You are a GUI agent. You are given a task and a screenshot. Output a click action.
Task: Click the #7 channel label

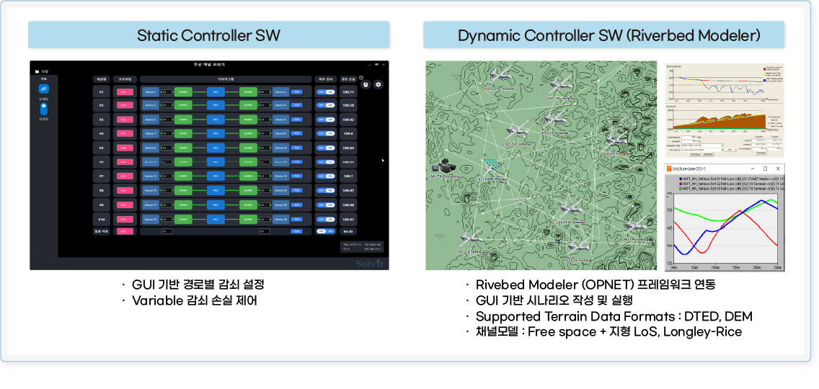(x=101, y=176)
